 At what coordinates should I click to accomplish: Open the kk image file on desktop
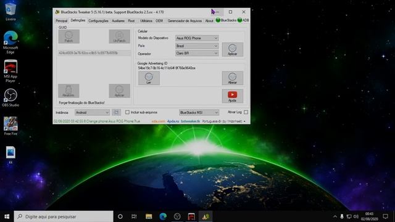click(10, 155)
